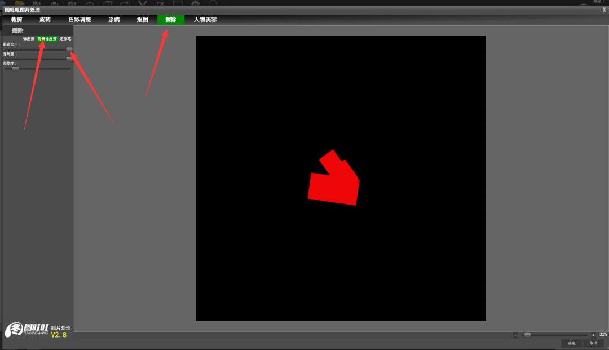Click the zoom slider handle

(527, 335)
